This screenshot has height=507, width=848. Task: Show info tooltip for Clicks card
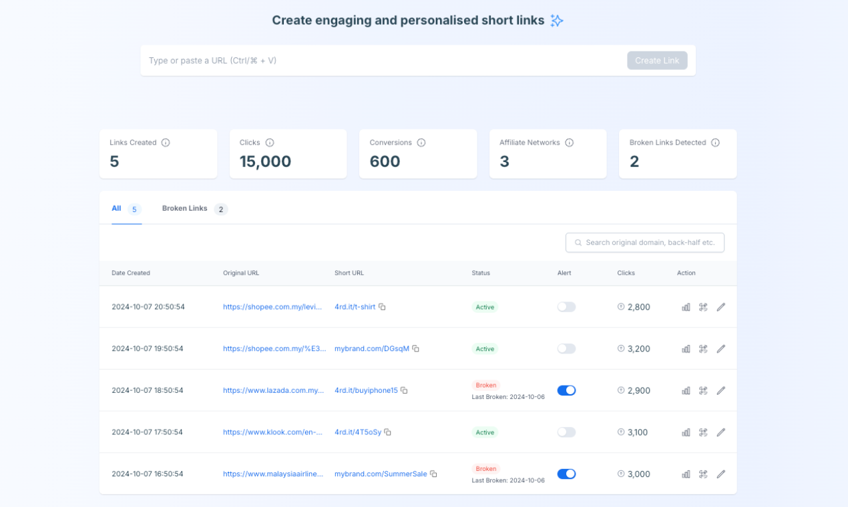tap(270, 143)
